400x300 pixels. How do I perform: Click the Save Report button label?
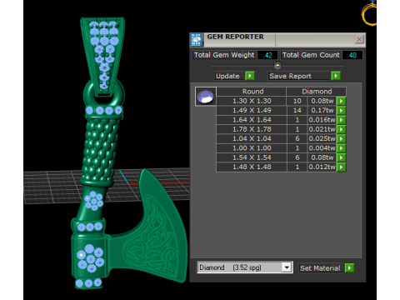tap(299, 76)
